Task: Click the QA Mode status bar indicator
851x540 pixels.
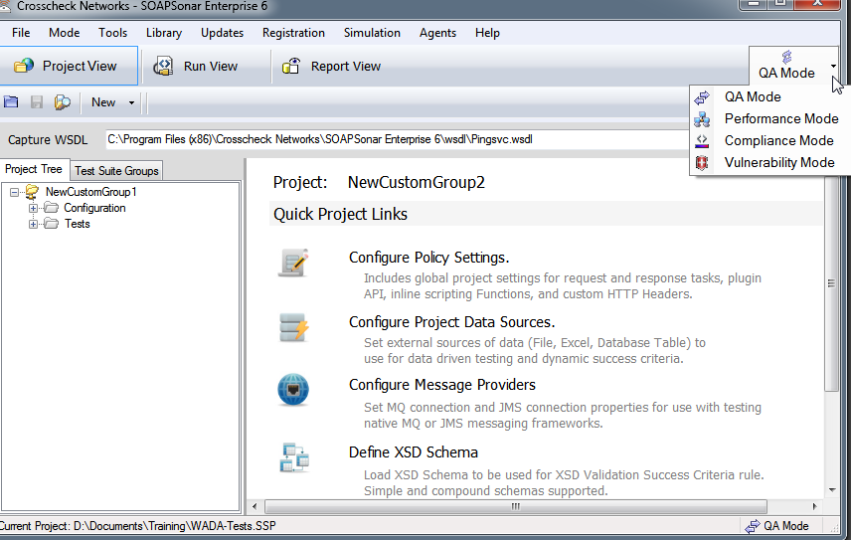Action: 776,526
